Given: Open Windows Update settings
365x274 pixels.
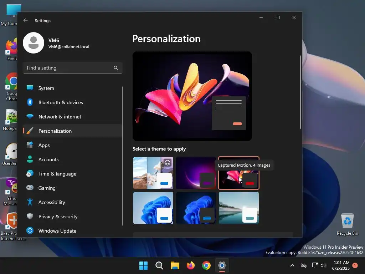Looking at the screenshot, I should point(72,231).
